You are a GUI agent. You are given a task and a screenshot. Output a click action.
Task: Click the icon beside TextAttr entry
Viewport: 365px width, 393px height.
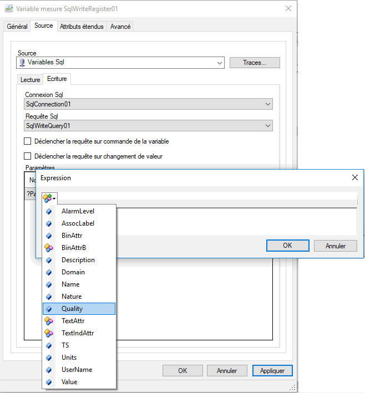point(49,321)
